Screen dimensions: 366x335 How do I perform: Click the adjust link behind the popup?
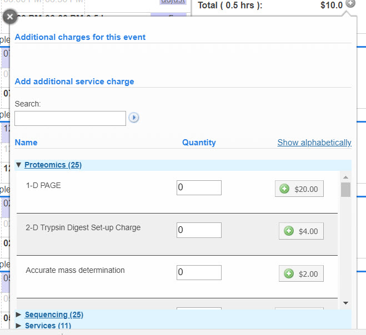coord(173,2)
